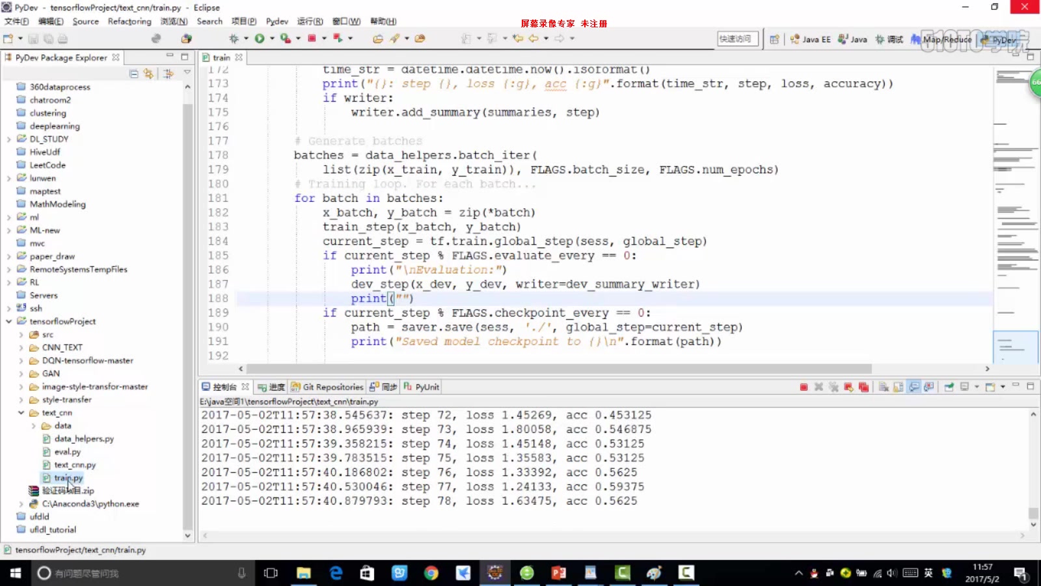The image size is (1041, 586).
Task: Toggle show console when standard error changes
Action: 929,387
